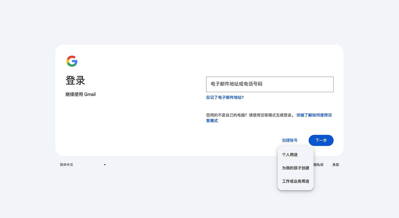This screenshot has width=399, height=218.
Task: Open the 简体中文 language dropdown
Action: pyautogui.click(x=83, y=165)
